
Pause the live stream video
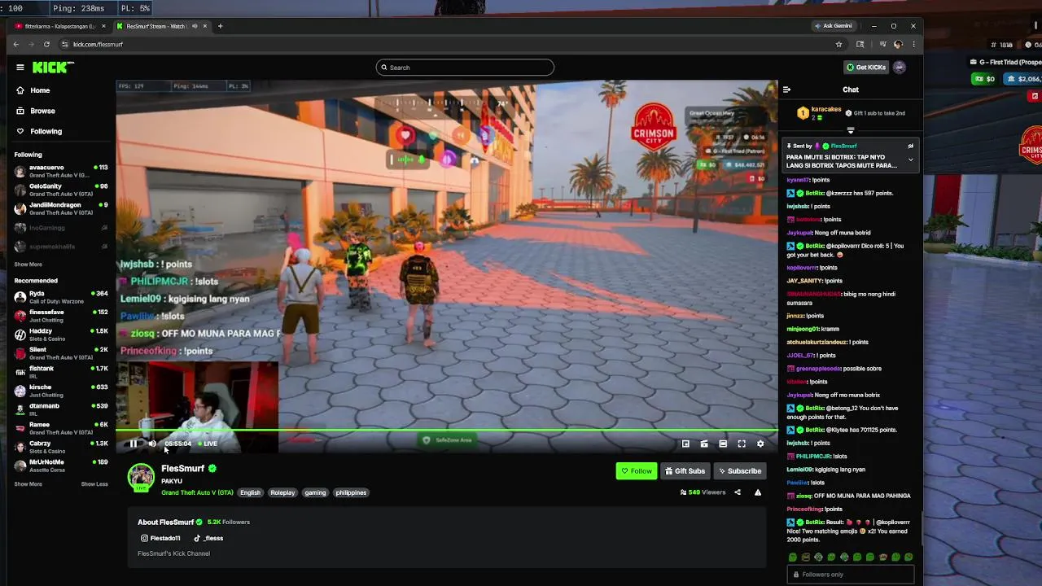point(134,444)
